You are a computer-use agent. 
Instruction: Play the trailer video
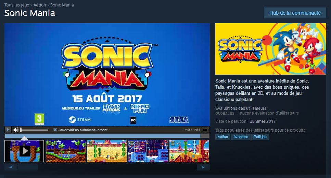(x=8, y=130)
